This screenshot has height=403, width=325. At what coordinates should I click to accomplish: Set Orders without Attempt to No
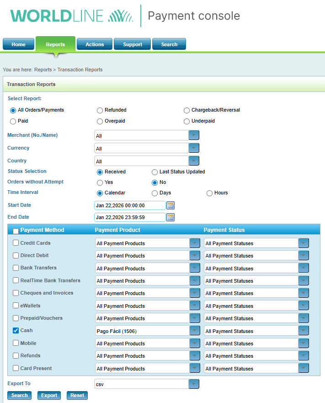pos(155,183)
